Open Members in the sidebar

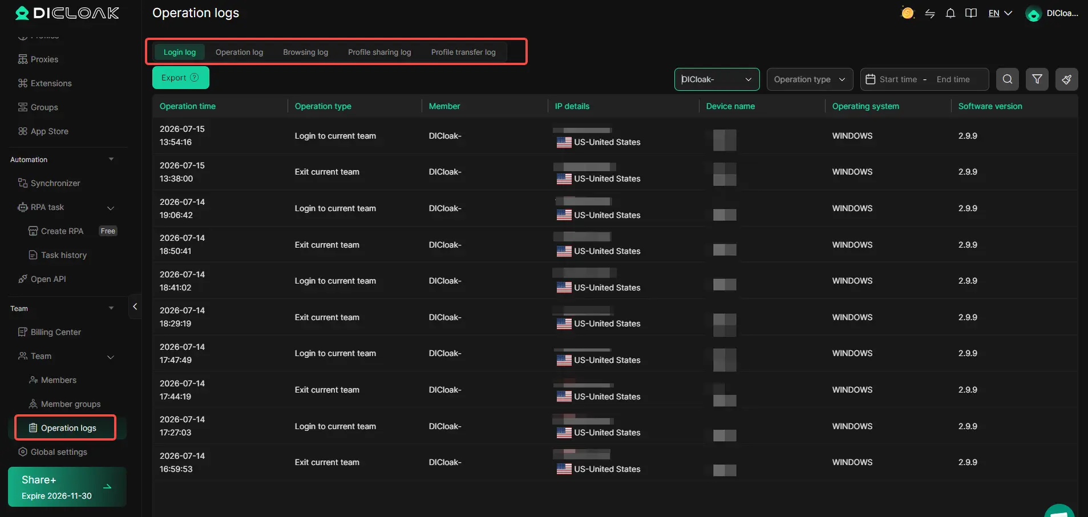[59, 380]
